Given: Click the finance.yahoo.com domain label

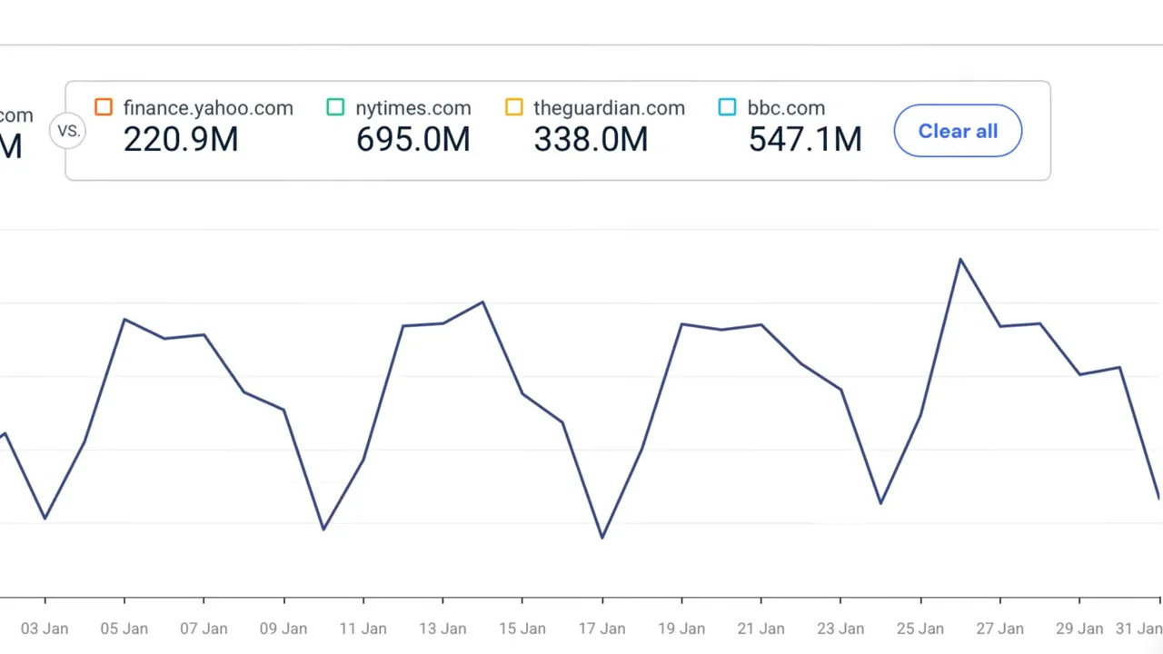Looking at the screenshot, I should tap(208, 108).
